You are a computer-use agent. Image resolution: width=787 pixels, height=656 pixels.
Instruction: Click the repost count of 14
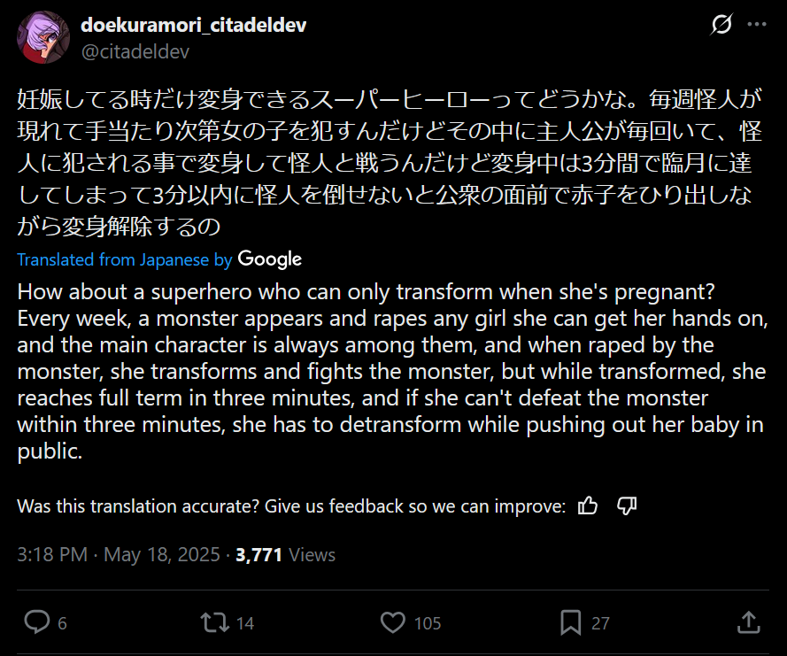(245, 623)
